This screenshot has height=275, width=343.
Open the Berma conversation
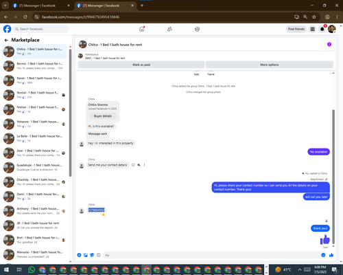[34, 66]
